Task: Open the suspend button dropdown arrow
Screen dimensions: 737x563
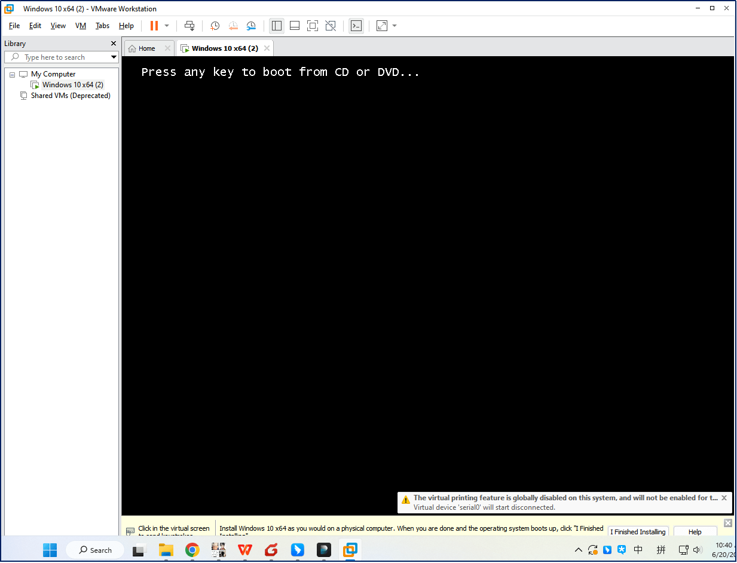Action: (168, 26)
